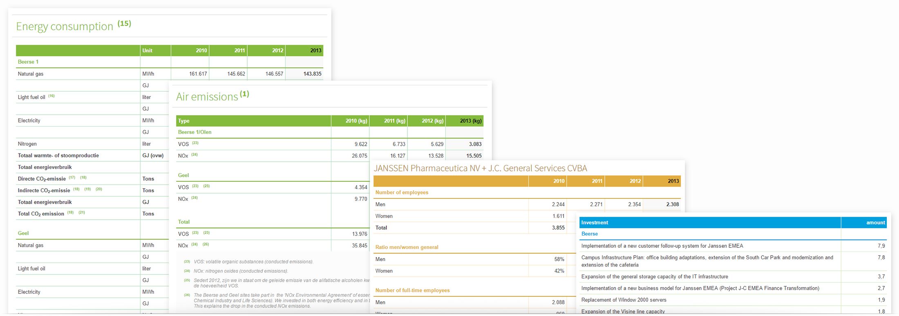The height and width of the screenshot is (316, 899).
Task: Select the Men ratio 58%
Action: tap(559, 259)
